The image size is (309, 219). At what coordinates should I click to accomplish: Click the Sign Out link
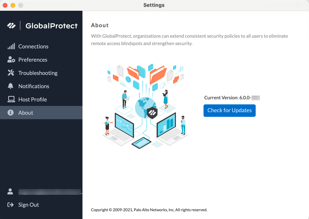(28, 205)
